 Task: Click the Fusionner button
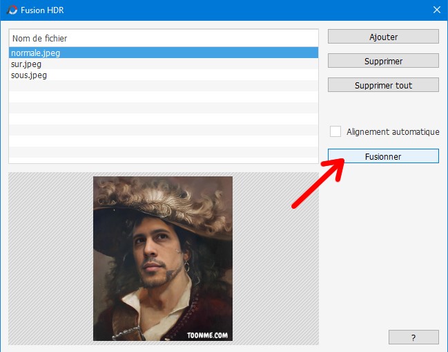(383, 156)
